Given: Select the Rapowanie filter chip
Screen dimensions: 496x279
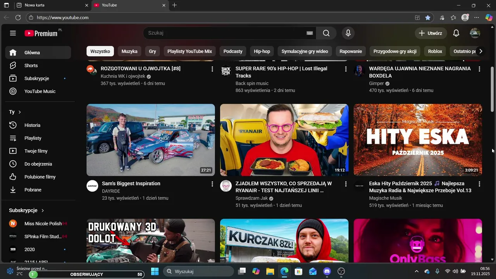Looking at the screenshot, I should [351, 51].
